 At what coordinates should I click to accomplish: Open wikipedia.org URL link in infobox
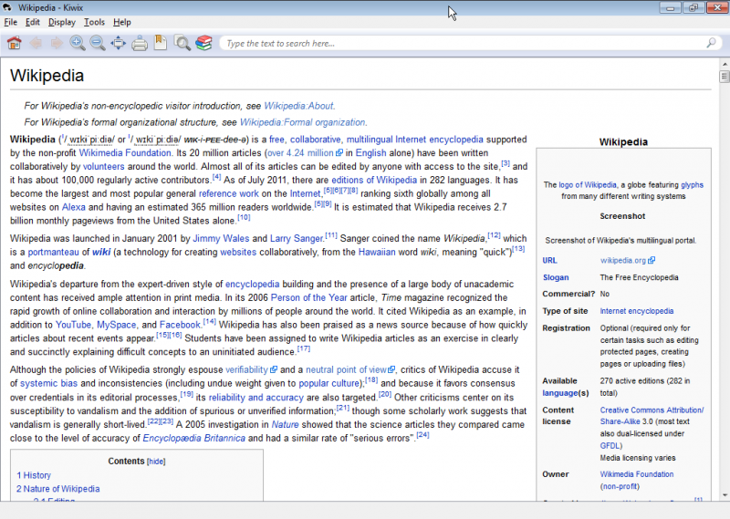click(623, 260)
